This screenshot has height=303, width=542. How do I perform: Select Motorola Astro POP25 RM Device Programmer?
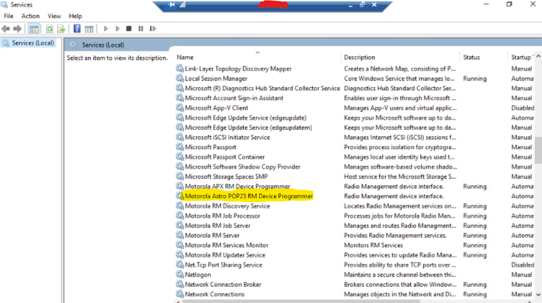pos(249,196)
